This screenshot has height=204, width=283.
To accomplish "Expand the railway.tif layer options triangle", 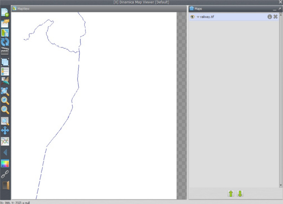I will (198, 17).
